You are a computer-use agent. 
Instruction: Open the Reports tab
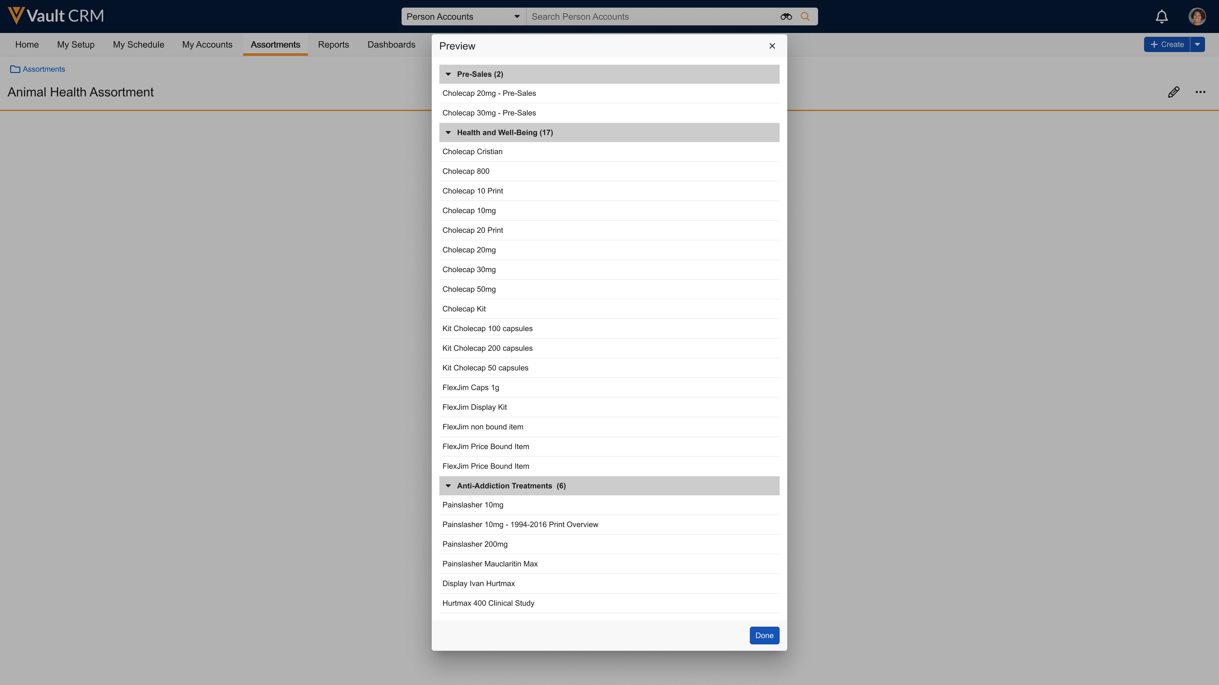(x=333, y=44)
